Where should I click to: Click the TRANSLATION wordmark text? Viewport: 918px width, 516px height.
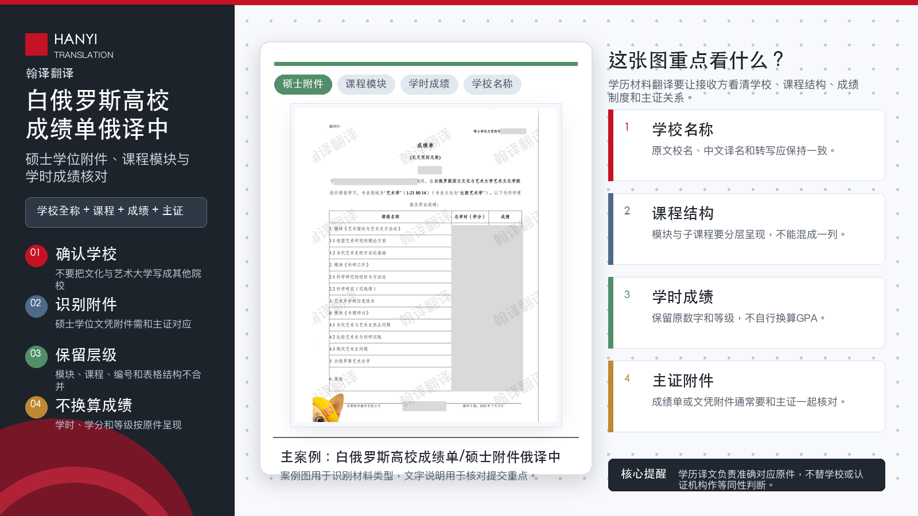coord(84,55)
